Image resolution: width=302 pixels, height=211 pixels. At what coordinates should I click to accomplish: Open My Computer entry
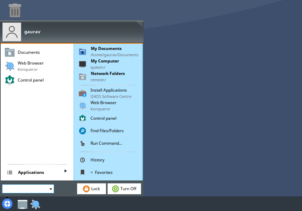pos(108,64)
